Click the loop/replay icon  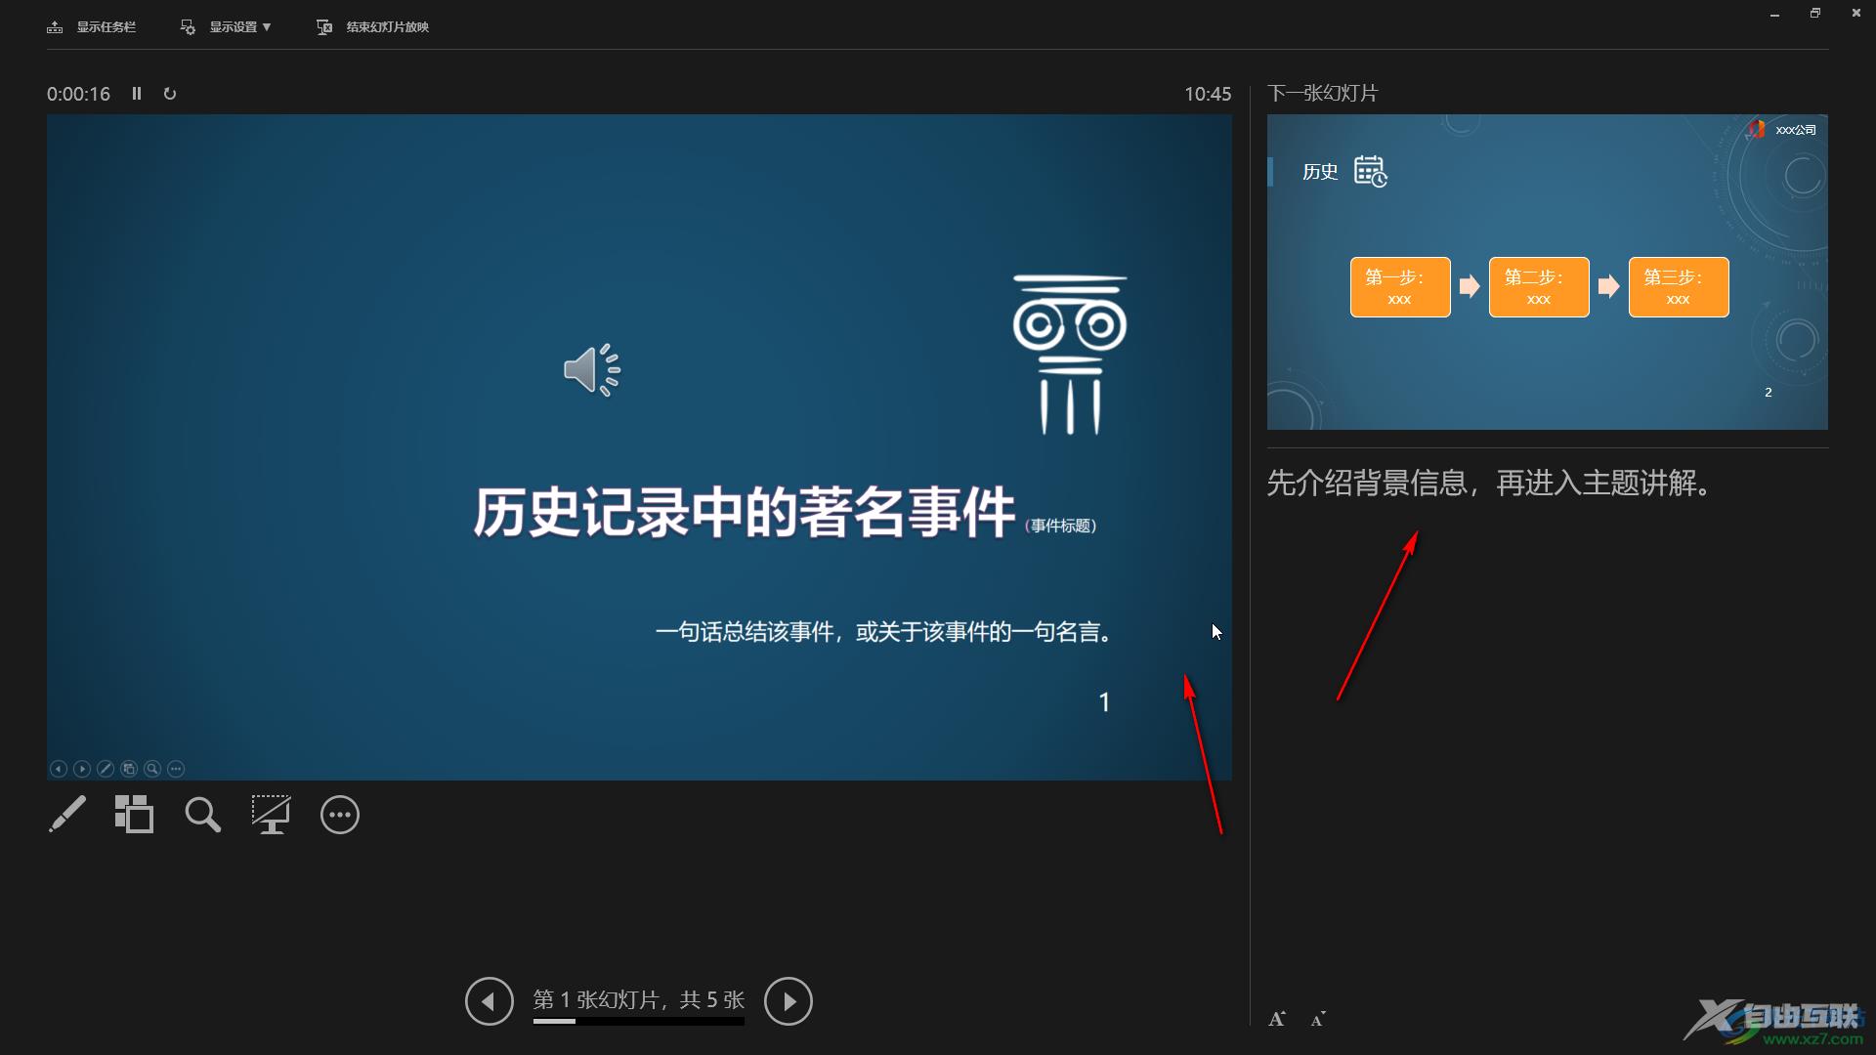tap(173, 93)
